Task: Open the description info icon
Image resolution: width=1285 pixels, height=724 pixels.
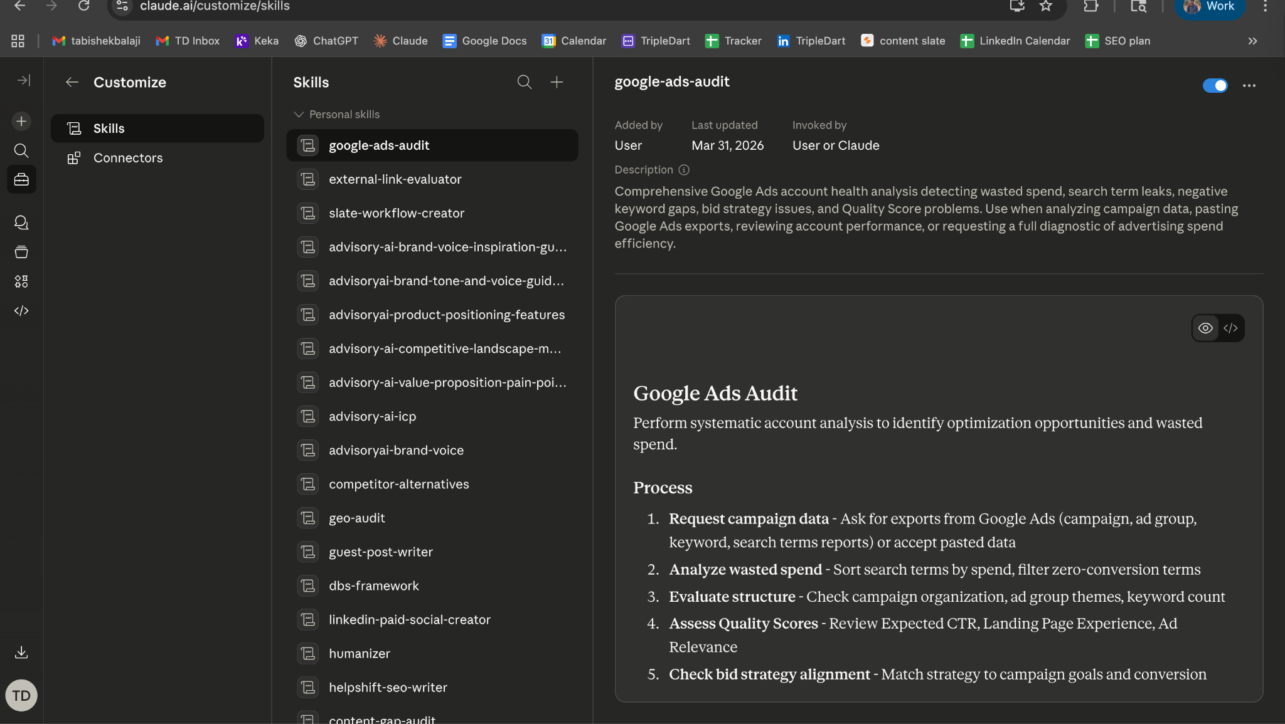Action: [684, 170]
